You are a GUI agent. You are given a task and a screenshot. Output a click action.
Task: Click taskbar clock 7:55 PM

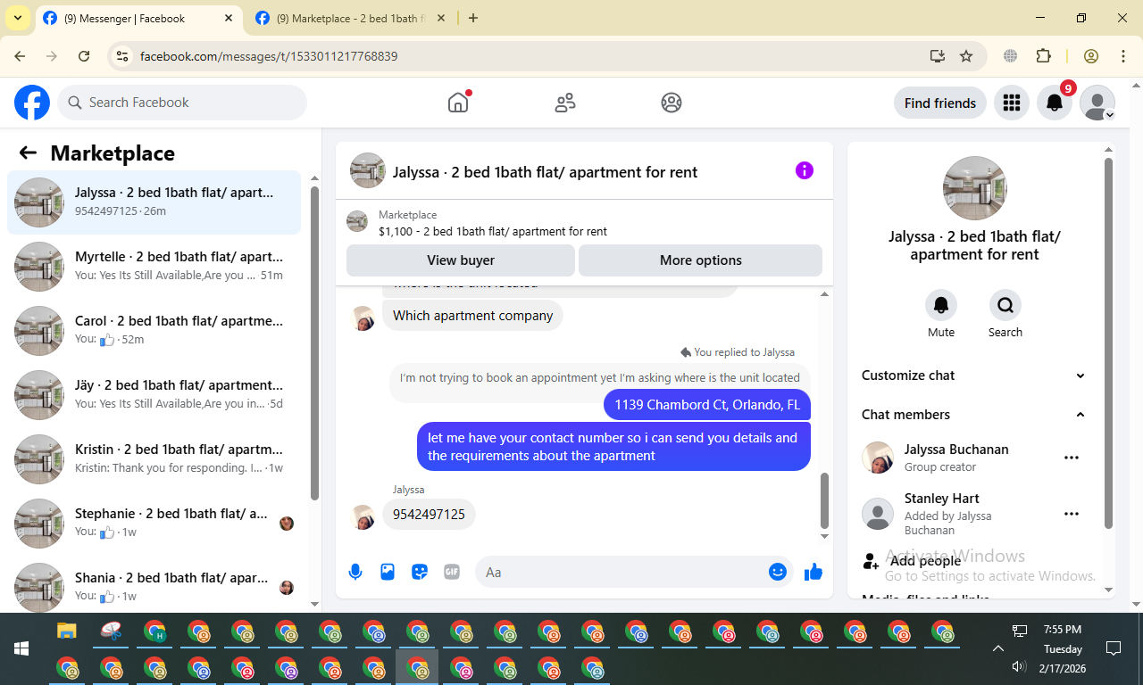[1063, 630]
